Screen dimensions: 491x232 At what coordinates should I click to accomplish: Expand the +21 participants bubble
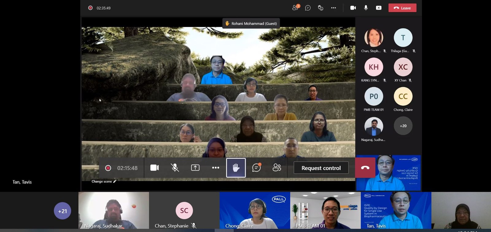(62, 211)
